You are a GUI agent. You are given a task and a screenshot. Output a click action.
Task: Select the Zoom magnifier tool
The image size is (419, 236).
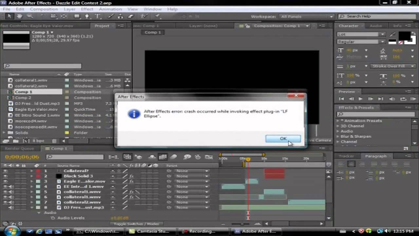click(30, 16)
